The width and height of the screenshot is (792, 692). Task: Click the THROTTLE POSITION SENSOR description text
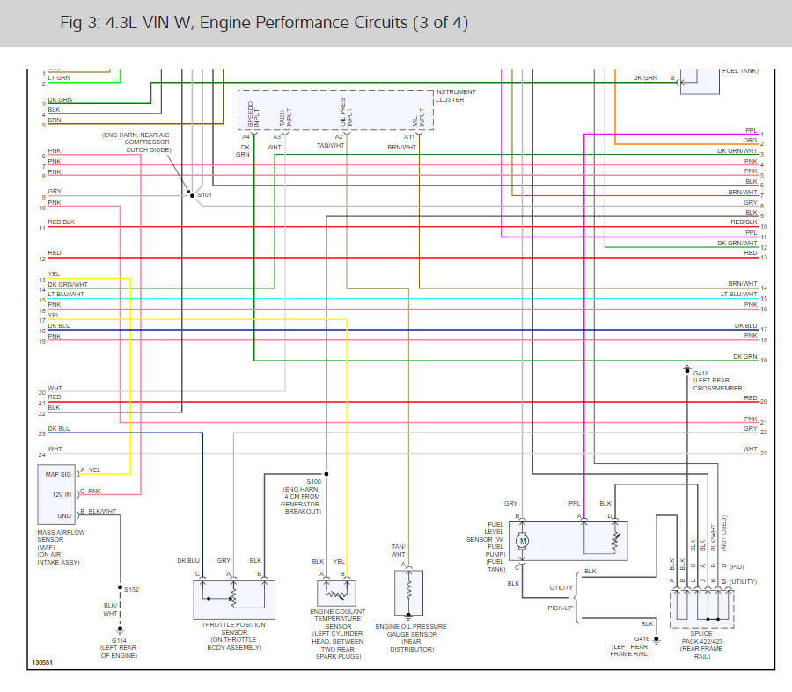(234, 636)
